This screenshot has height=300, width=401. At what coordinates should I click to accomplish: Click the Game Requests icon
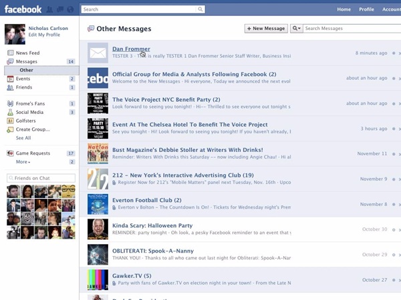pyautogui.click(x=10, y=153)
